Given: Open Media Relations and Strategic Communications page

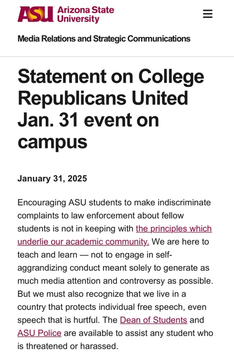Looking at the screenshot, I should click(104, 38).
